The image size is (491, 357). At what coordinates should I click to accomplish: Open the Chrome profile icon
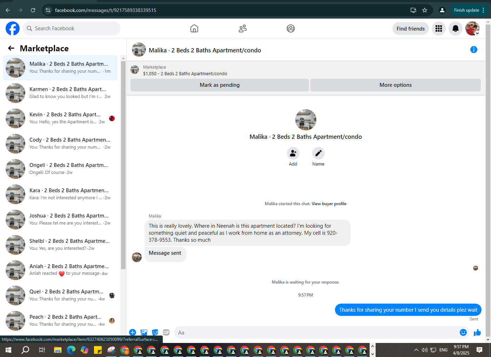(442, 10)
